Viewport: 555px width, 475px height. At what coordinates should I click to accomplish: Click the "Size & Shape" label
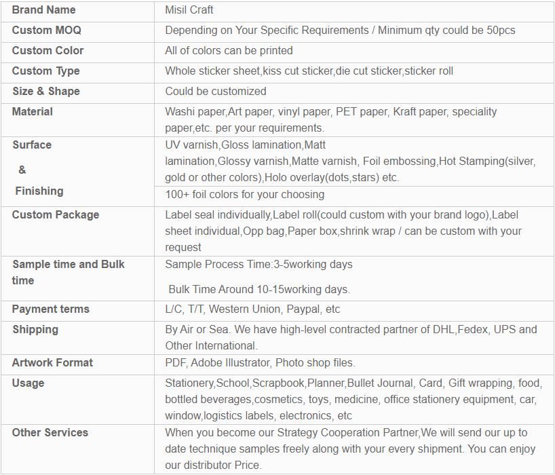45,92
